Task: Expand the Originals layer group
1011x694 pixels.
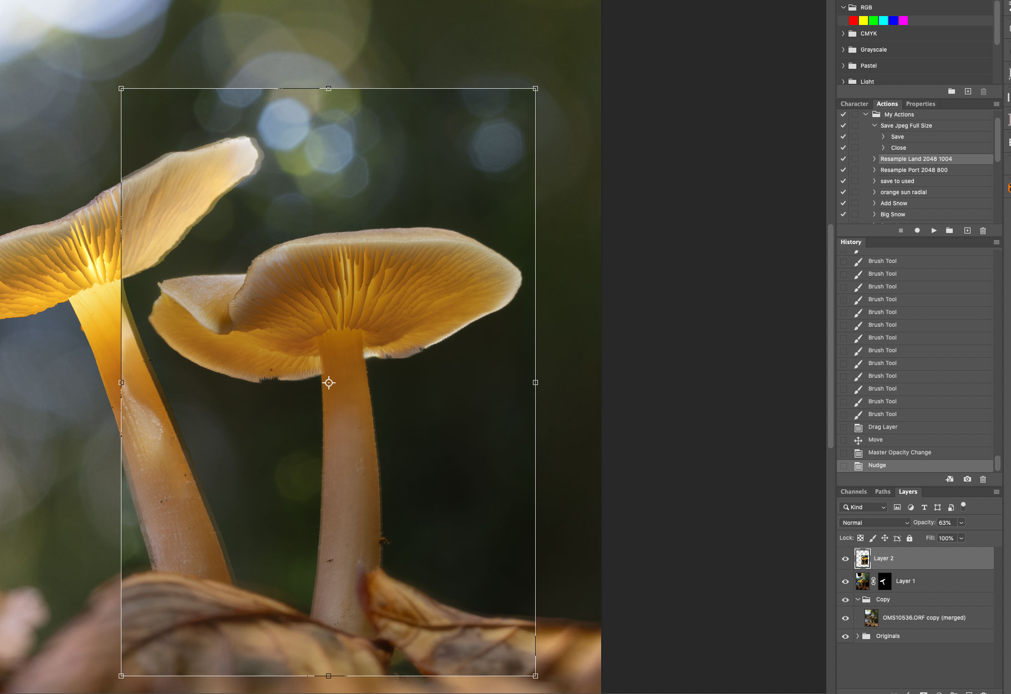Action: 857,636
